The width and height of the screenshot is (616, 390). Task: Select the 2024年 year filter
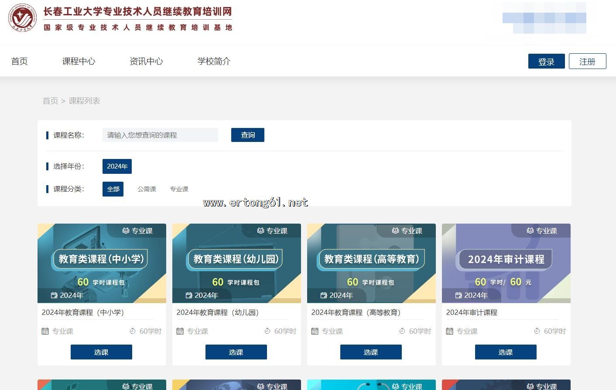click(117, 166)
